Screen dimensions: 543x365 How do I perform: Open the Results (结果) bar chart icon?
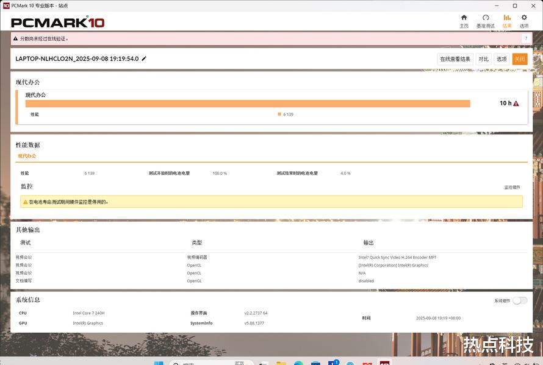click(507, 17)
